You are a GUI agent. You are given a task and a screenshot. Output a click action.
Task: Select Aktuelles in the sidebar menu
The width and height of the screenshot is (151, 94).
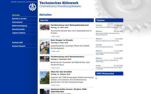pos(16,15)
